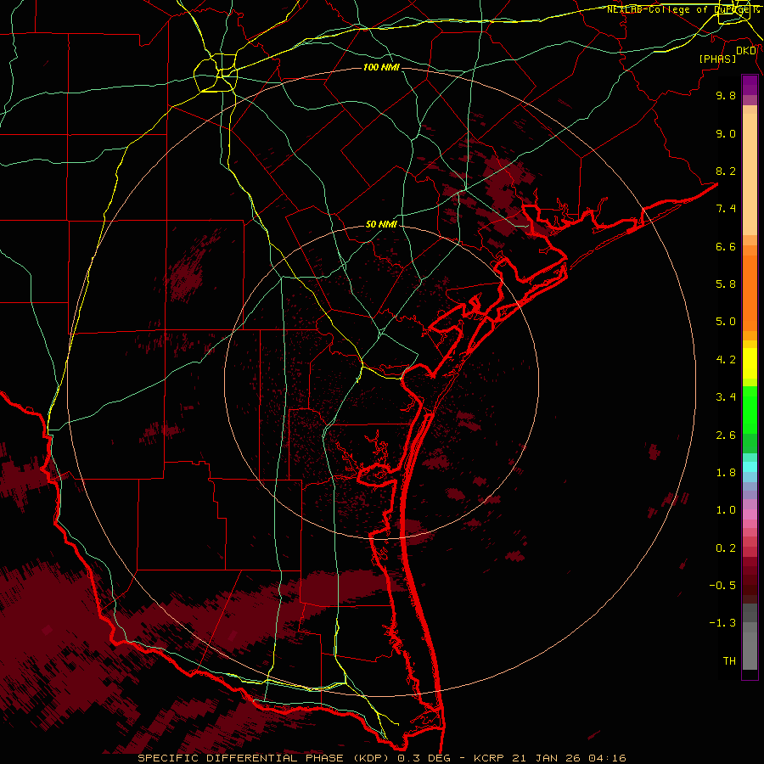Click the -0.5 value on the color scale
This screenshot has width=764, height=764.
(722, 586)
